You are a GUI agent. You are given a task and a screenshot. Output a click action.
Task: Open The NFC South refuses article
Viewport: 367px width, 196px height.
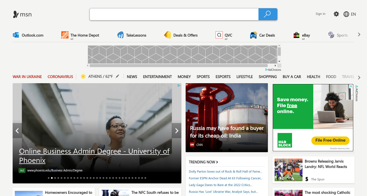pos(155,193)
